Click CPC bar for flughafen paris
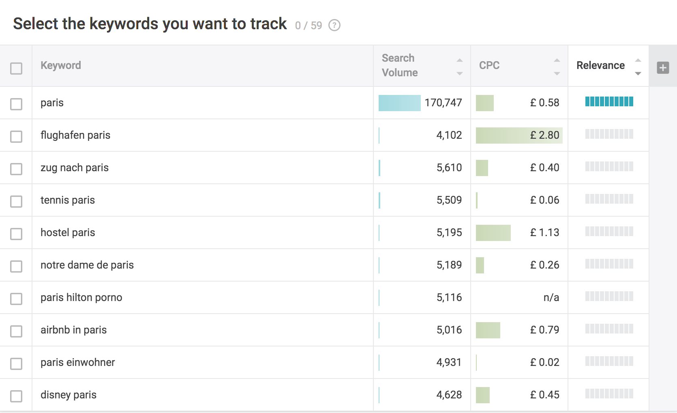 point(518,136)
